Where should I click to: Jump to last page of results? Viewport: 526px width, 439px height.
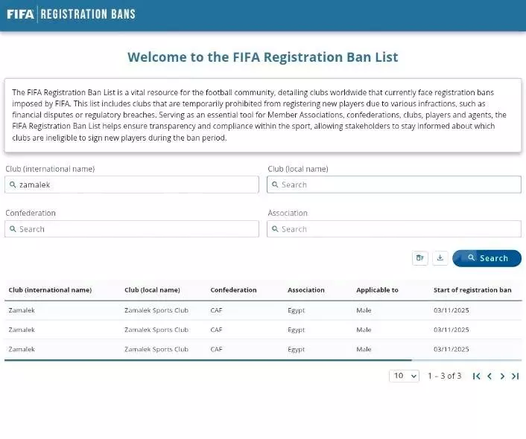pyautogui.click(x=515, y=376)
